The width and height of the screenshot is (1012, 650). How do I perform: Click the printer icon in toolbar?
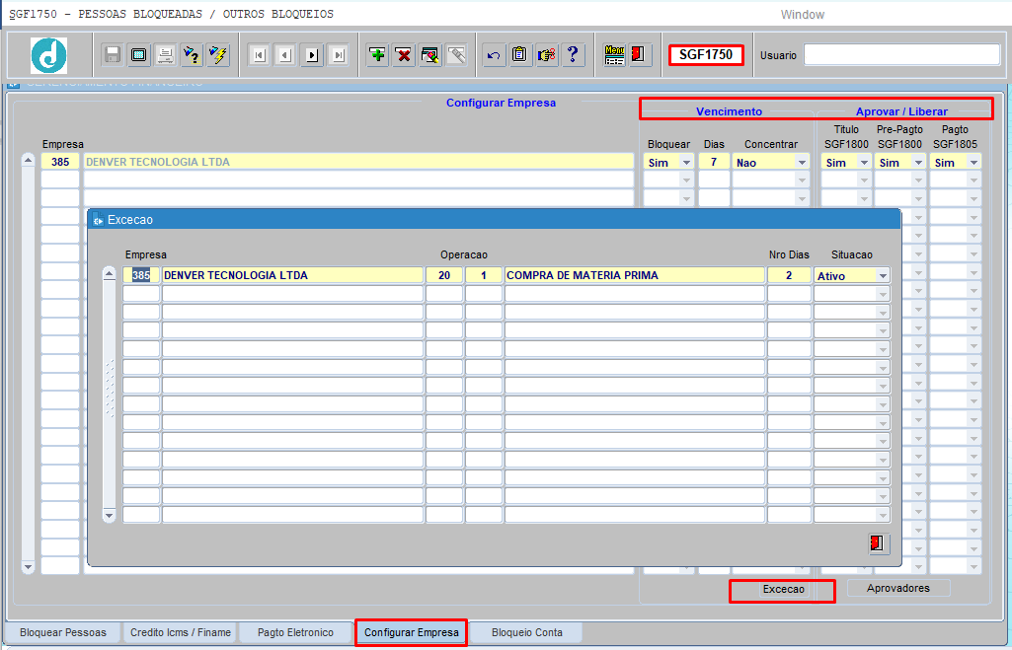pyautogui.click(x=165, y=55)
